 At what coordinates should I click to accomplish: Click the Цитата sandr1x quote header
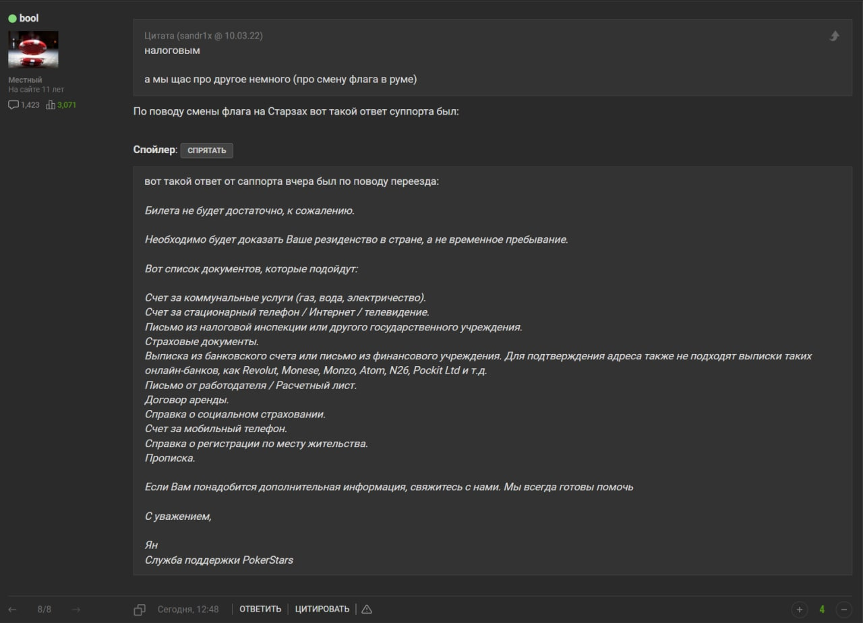(x=204, y=36)
